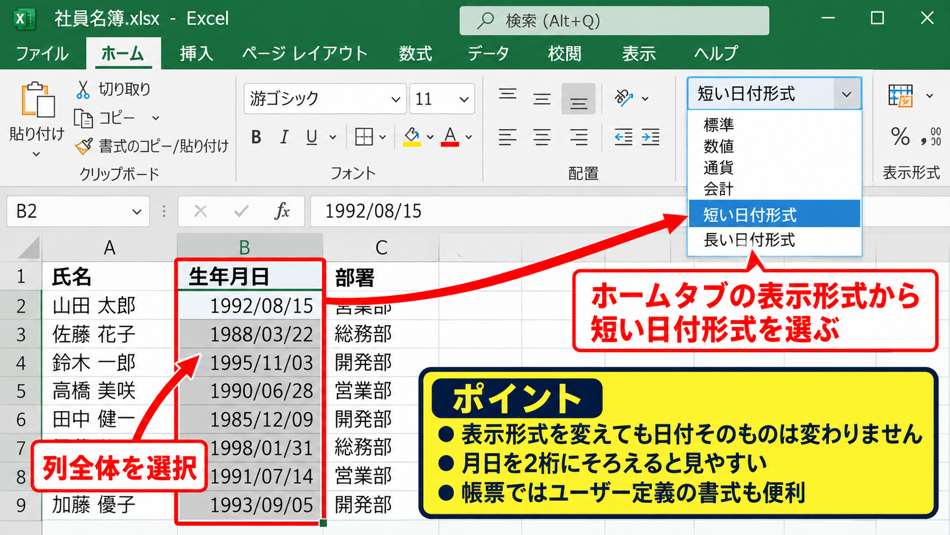
Task: Expand the Name Box B2 dropdown
Action: tap(136, 211)
